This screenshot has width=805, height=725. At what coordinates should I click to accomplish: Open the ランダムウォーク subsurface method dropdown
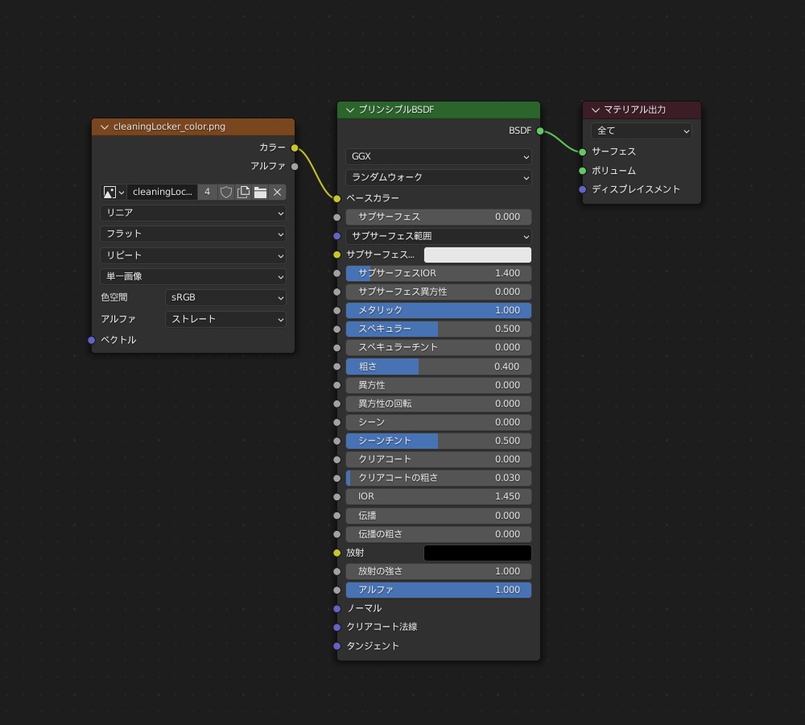point(439,177)
